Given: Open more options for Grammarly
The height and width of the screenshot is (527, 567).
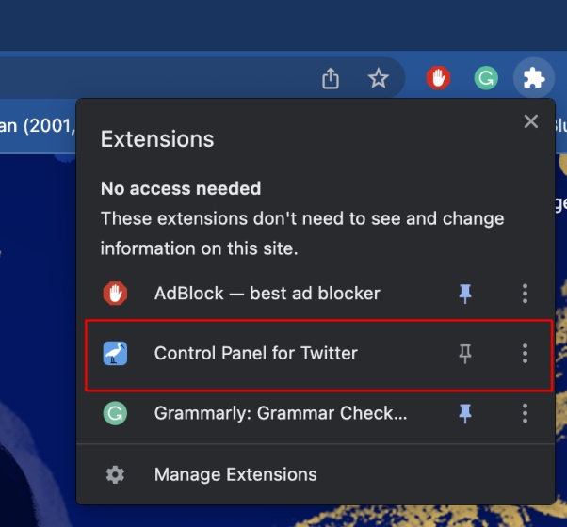Looking at the screenshot, I should [x=525, y=413].
